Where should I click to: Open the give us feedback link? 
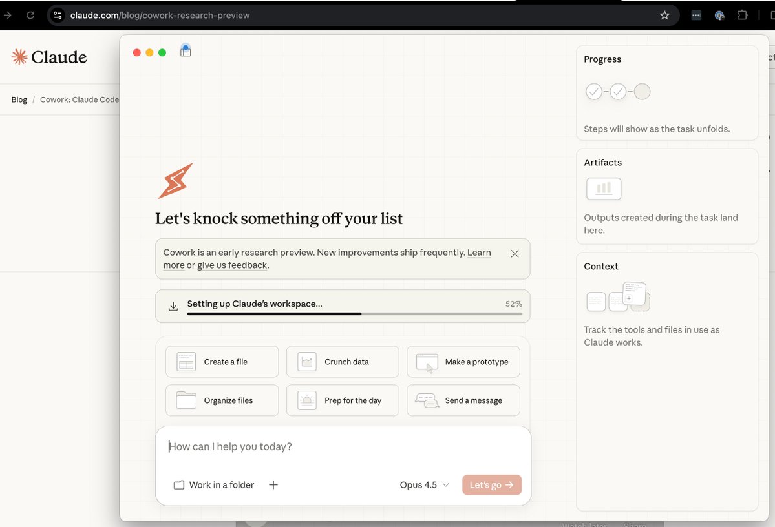(232, 265)
